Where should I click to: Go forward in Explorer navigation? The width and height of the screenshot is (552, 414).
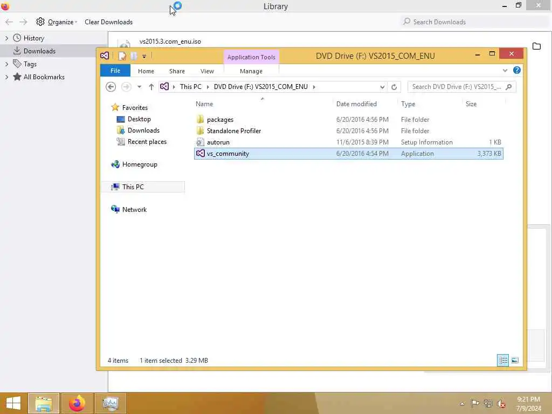[x=126, y=87]
